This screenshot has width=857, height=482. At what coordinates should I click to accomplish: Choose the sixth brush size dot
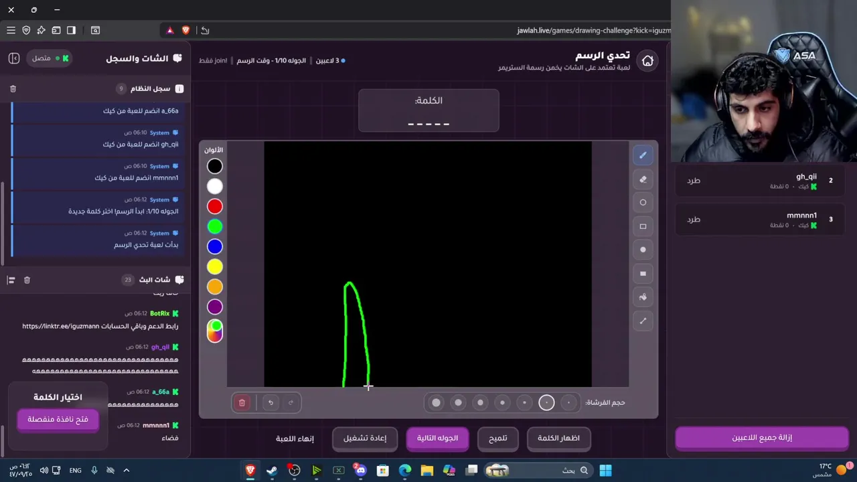click(x=458, y=402)
